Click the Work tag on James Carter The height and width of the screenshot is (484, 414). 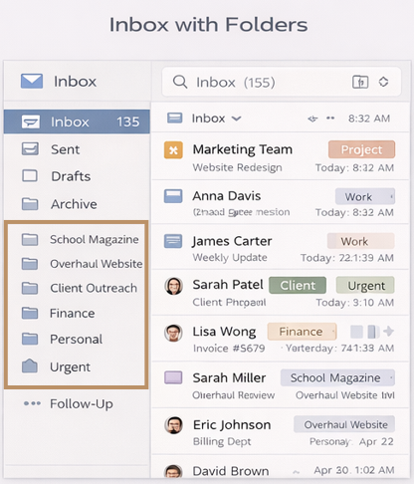coord(361,241)
